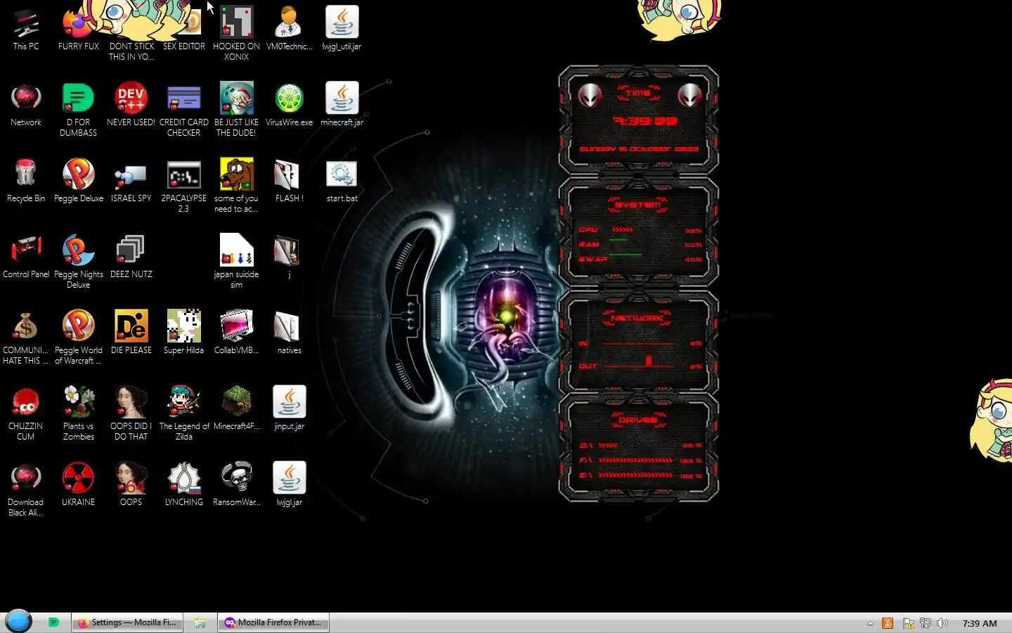Click the NETWORK widget header
Viewport: 1012px width, 633px height.
click(x=637, y=318)
